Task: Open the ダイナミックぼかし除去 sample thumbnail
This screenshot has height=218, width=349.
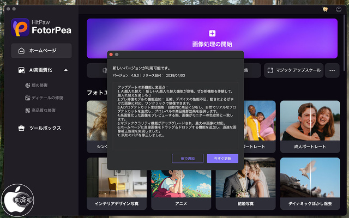Action: 310,184
